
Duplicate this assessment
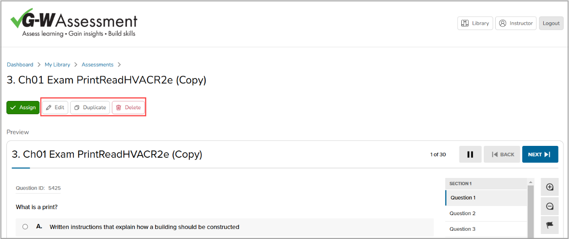coord(90,107)
